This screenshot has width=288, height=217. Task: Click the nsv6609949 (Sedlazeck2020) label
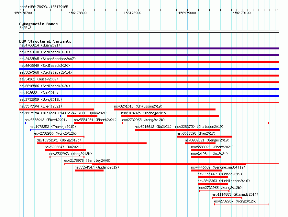(45, 66)
